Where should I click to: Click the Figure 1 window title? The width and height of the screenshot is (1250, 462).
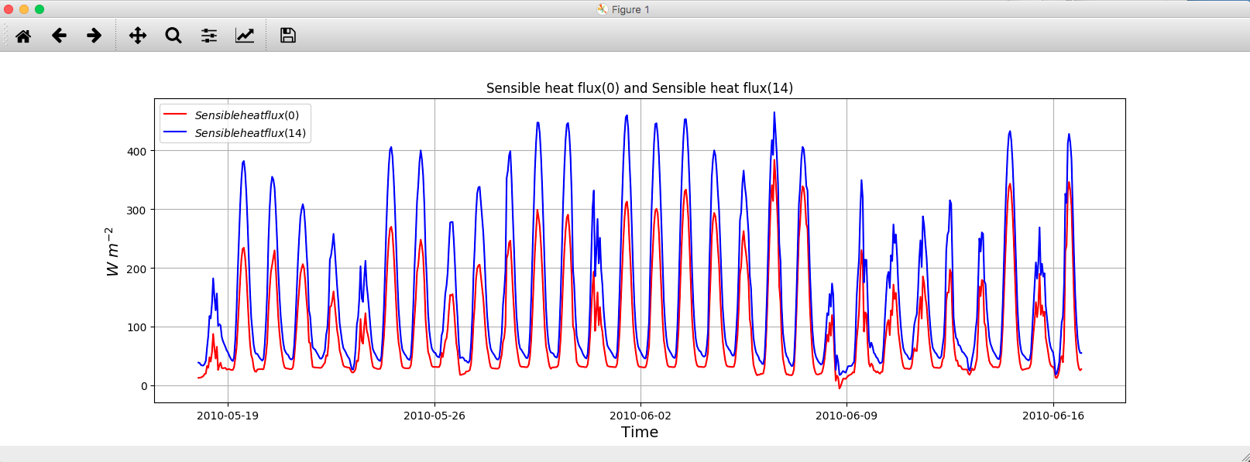tap(630, 9)
